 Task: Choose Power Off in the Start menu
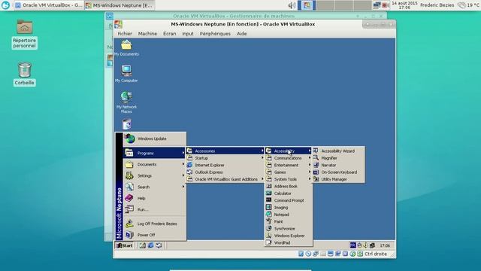pos(155,235)
